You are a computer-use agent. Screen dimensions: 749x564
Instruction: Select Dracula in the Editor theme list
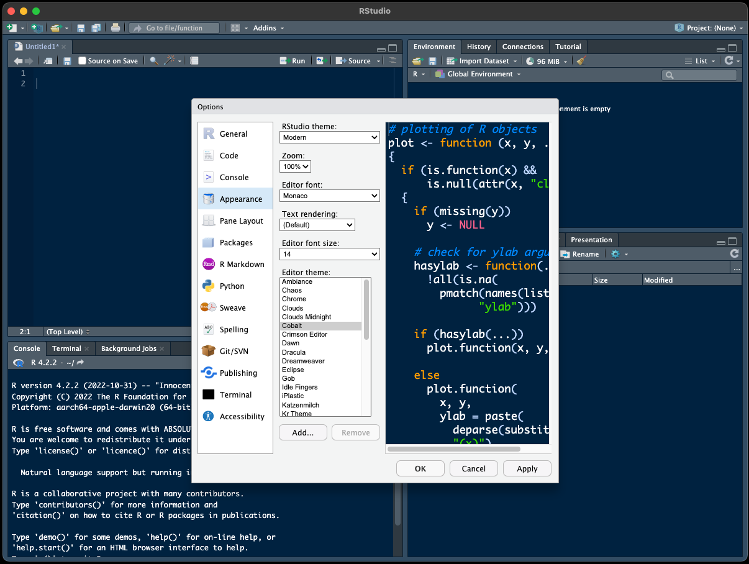pos(294,352)
